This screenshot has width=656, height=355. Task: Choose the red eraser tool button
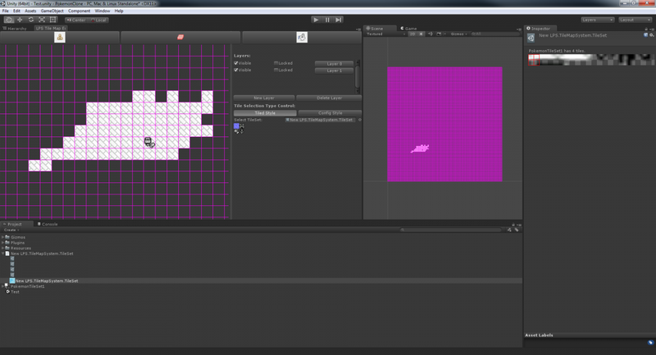[x=180, y=37]
